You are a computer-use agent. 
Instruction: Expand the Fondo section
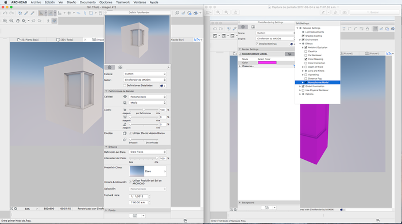[x=106, y=210]
